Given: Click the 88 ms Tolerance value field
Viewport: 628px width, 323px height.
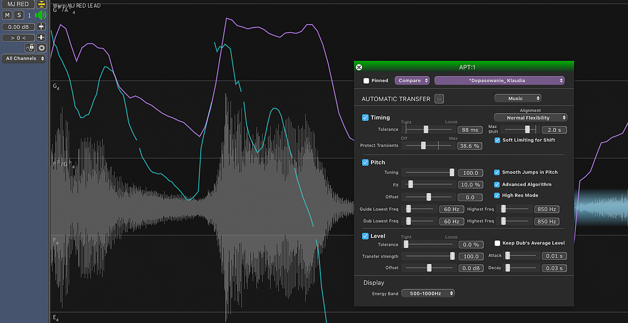Looking at the screenshot, I should 470,130.
